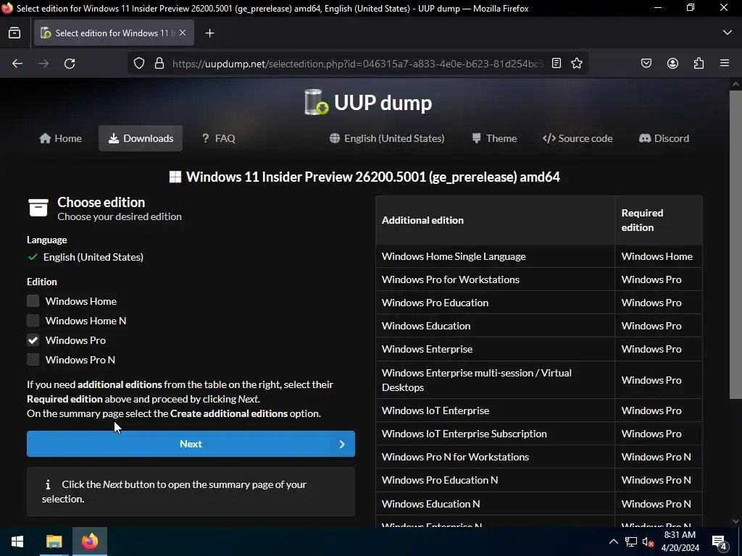Open the FAQ nav item
This screenshot has width=742, height=556.
click(x=218, y=138)
